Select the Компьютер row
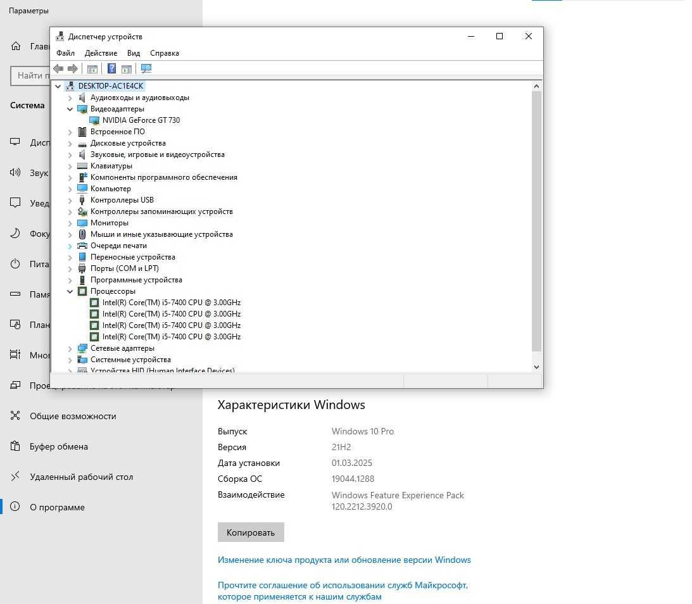 [110, 189]
